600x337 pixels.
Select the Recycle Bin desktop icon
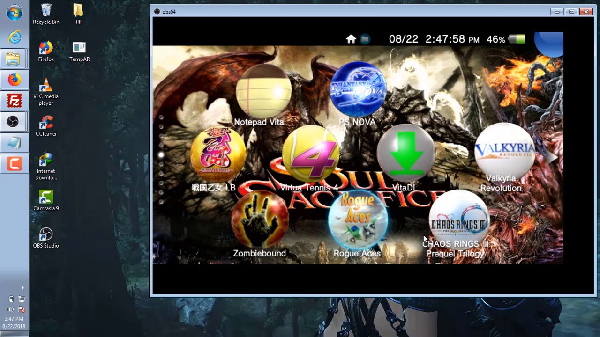click(x=46, y=14)
